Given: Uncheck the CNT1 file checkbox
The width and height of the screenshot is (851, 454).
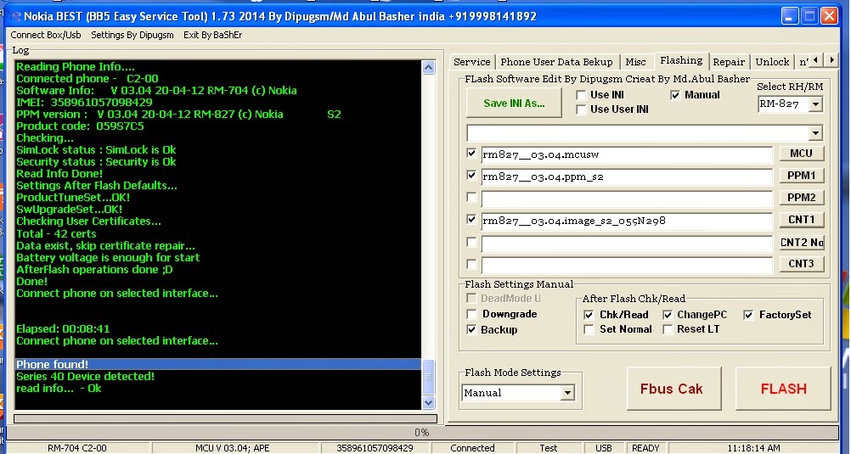Looking at the screenshot, I should 471,220.
